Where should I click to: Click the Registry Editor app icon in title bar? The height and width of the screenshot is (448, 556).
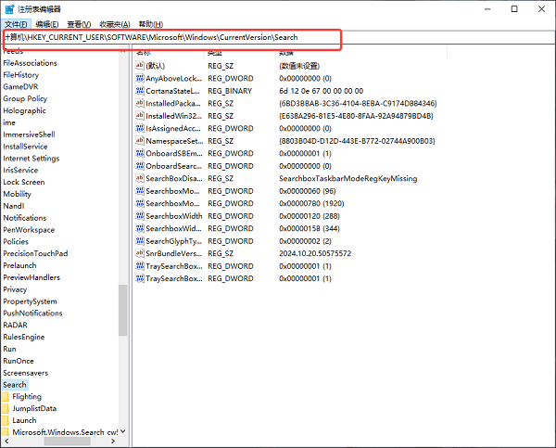(x=9, y=9)
